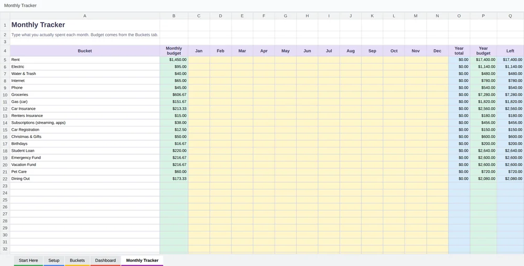Select the Rent bucket cell
Viewport: 524px width, 266px height.
85,60
